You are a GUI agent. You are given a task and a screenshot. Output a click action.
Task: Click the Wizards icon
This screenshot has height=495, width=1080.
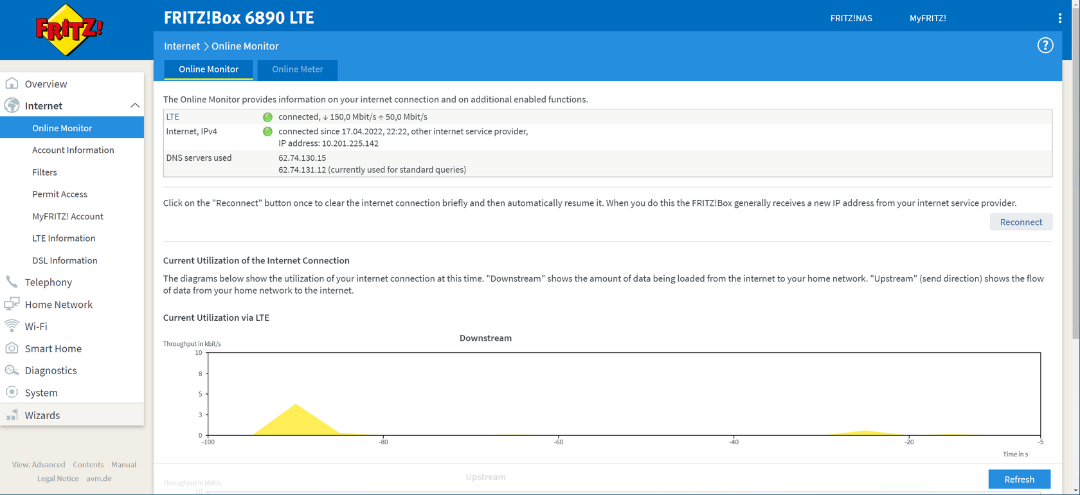[12, 415]
